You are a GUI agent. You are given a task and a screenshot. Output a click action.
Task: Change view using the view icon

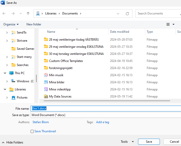coord(168,24)
